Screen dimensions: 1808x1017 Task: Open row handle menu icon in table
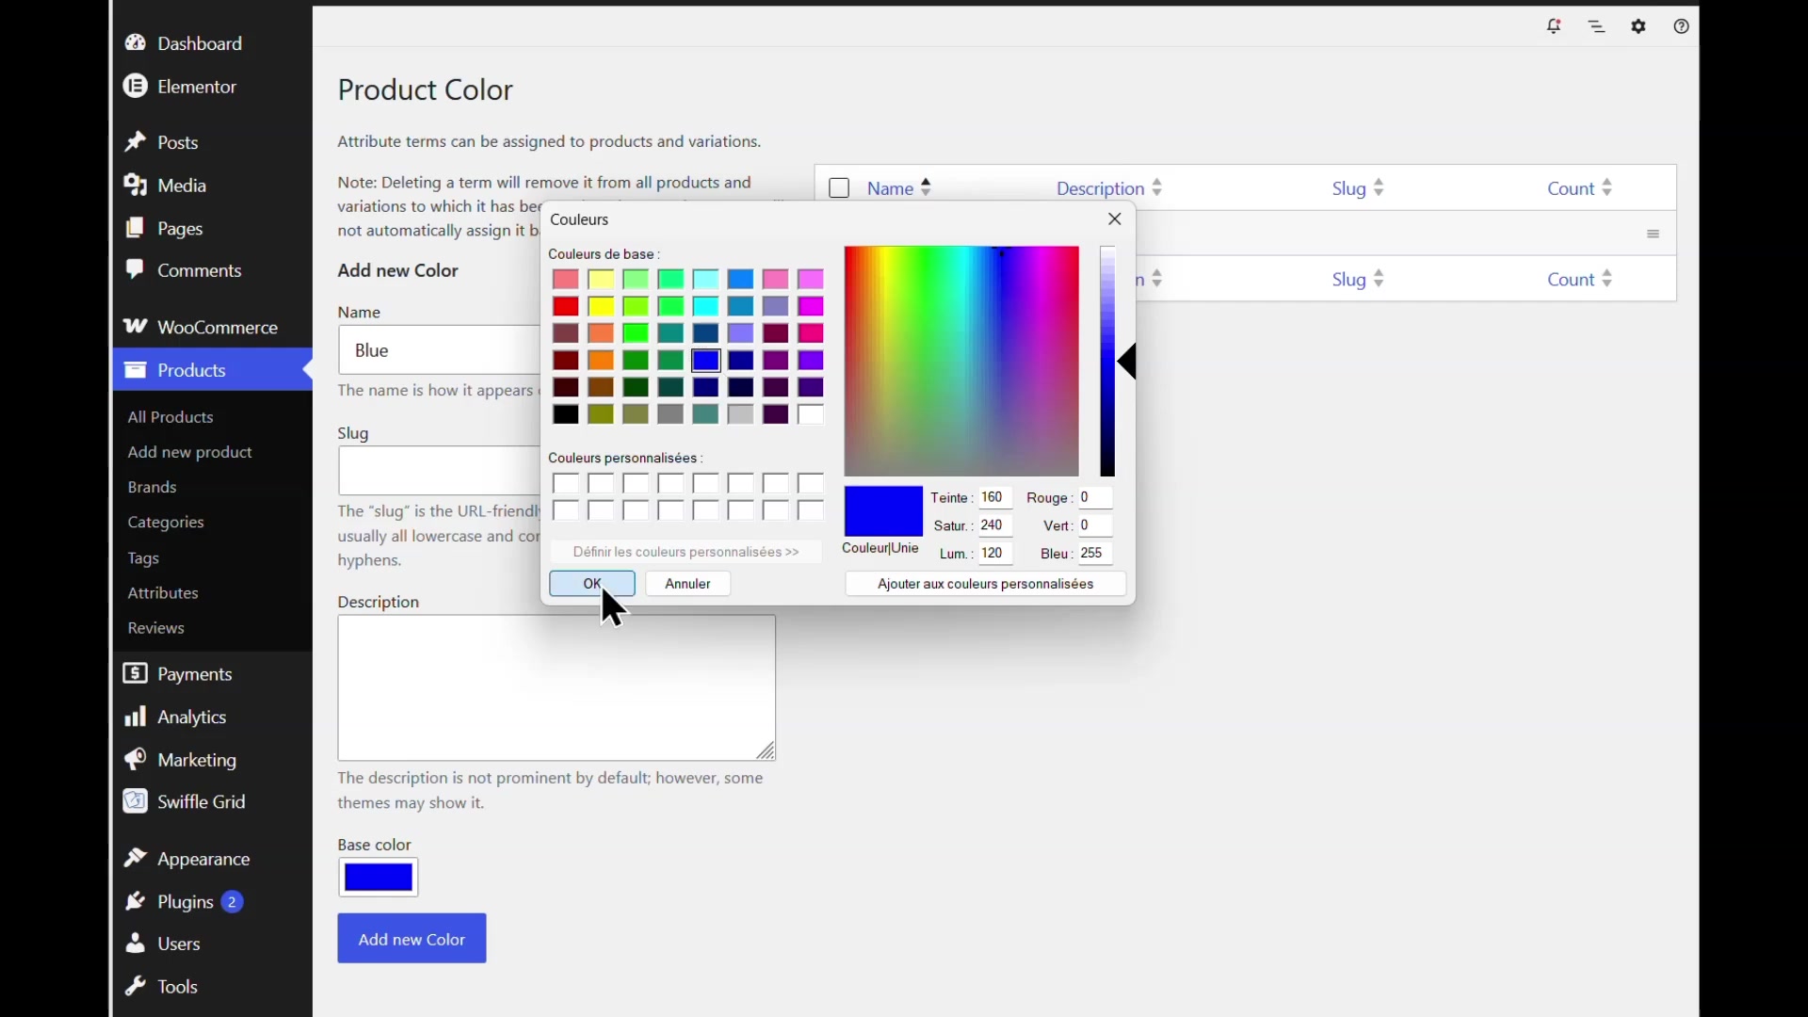pyautogui.click(x=1655, y=234)
